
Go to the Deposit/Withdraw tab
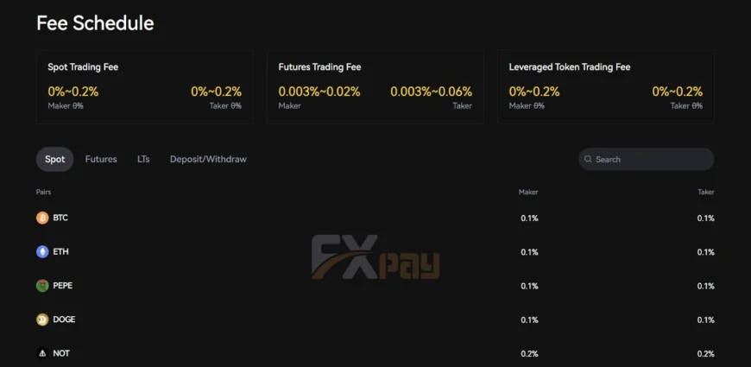[x=208, y=159]
